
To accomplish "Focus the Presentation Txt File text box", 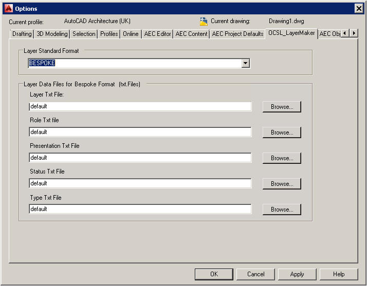I will (x=140, y=158).
